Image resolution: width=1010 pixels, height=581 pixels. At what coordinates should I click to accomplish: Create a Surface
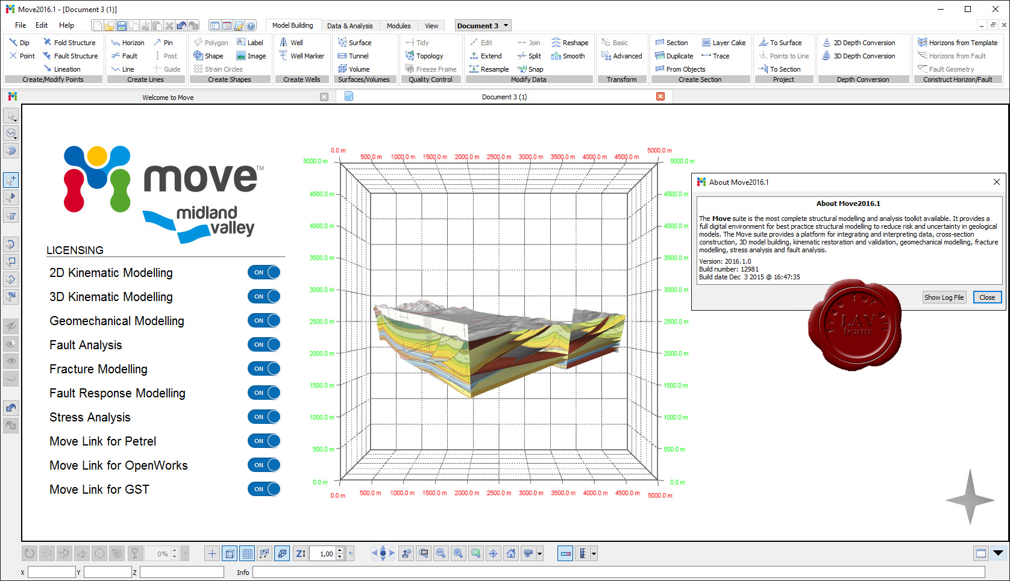(354, 43)
